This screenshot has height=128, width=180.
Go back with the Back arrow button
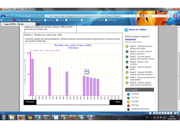pos(3,16)
